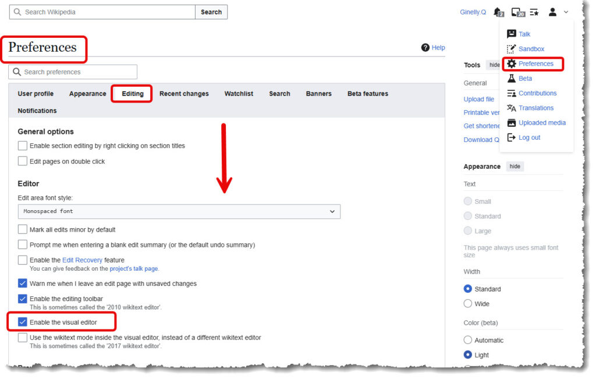596x379 pixels.
Task: Click the Uploaded media image icon
Action: 512,123
